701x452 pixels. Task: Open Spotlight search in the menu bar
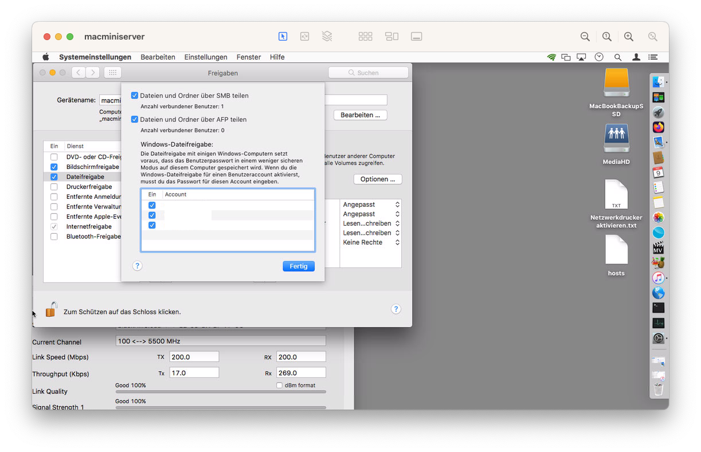coord(617,57)
